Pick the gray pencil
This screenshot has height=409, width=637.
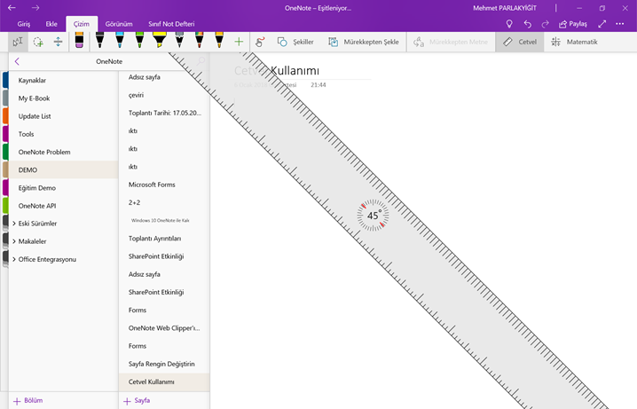pyautogui.click(x=179, y=41)
